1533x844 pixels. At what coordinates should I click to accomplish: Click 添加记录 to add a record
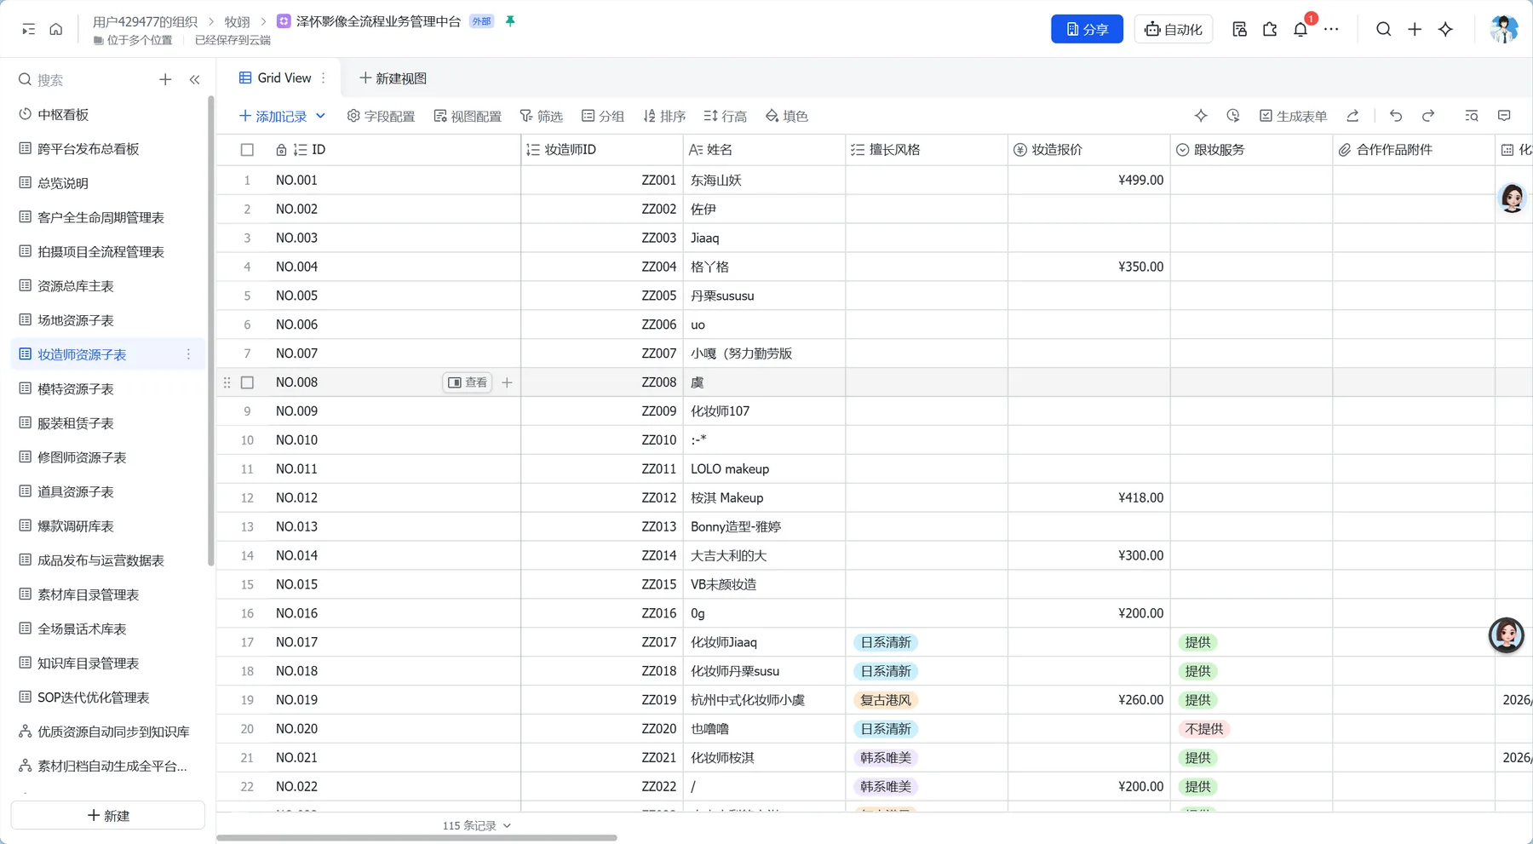click(x=273, y=116)
